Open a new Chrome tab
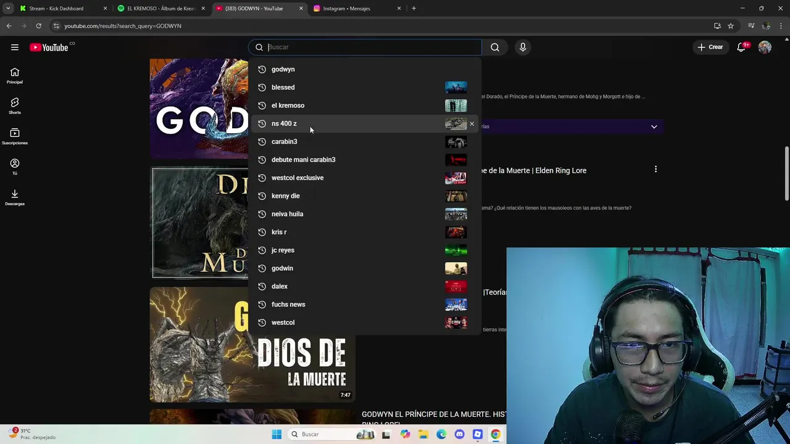 tap(414, 9)
